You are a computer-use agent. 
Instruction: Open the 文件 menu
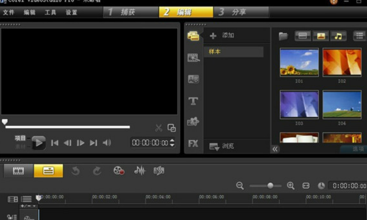(x=9, y=12)
